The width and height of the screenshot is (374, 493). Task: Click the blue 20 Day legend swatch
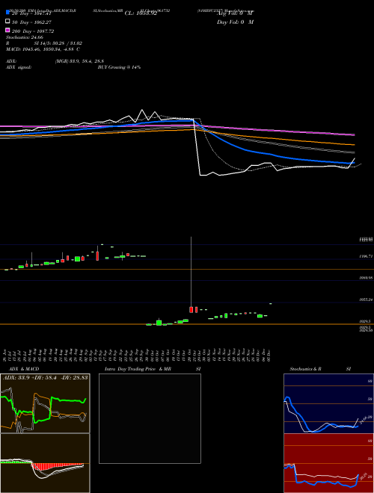coord(8,12)
